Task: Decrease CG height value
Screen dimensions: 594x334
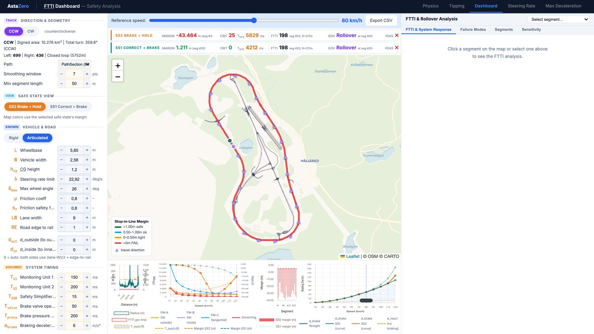Action: pyautogui.click(x=61, y=170)
